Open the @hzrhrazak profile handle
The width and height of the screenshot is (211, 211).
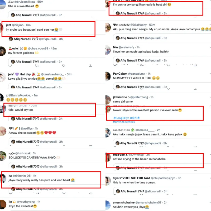23,153
